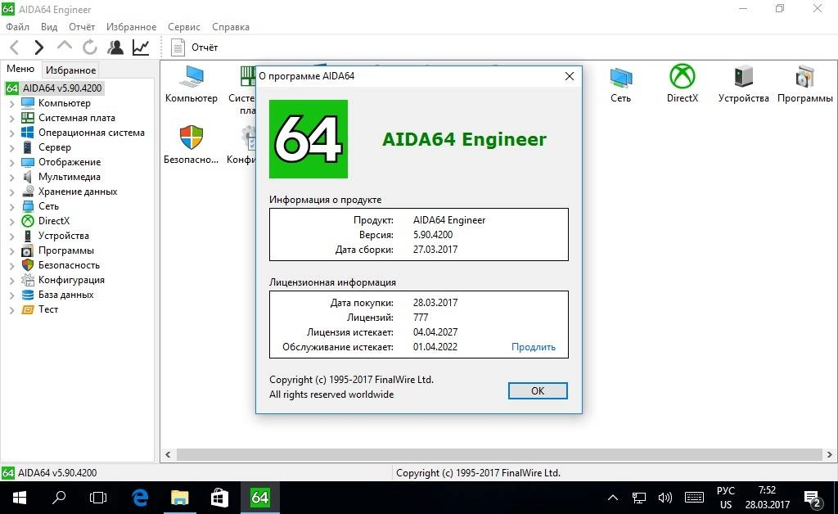The width and height of the screenshot is (838, 514).
Task: Open the Справка menu
Action: coord(230,27)
